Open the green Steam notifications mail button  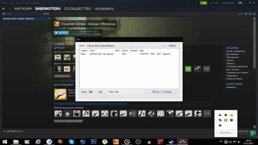click(204, 3)
